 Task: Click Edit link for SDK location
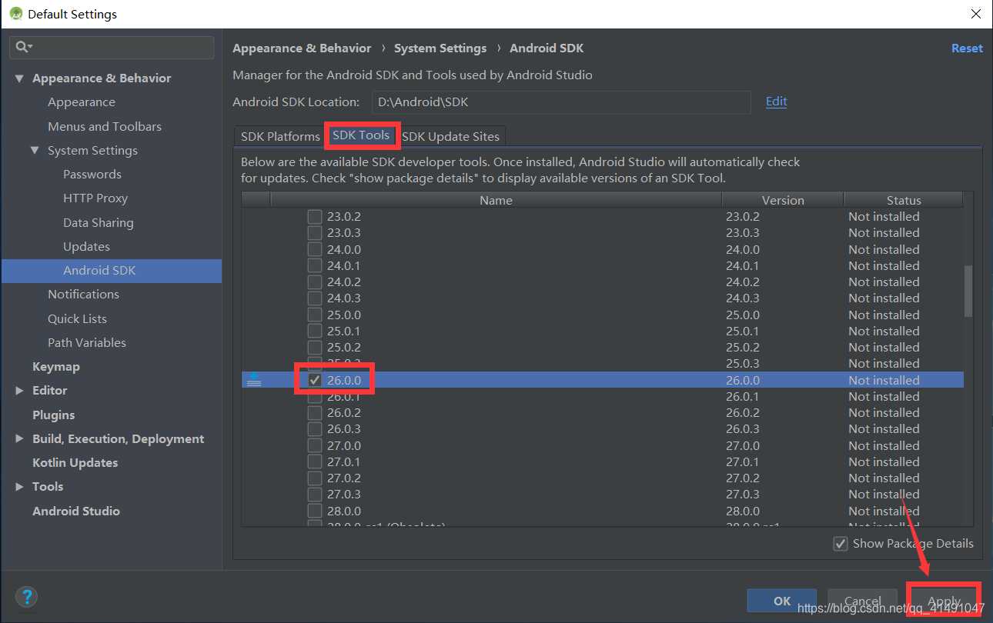[776, 102]
